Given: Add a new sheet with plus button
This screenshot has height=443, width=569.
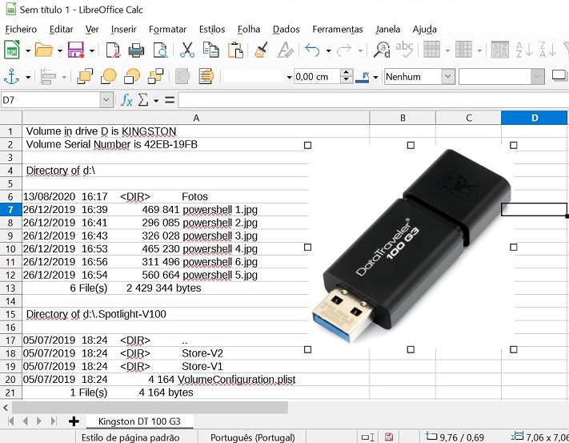Looking at the screenshot, I should coord(74,421).
